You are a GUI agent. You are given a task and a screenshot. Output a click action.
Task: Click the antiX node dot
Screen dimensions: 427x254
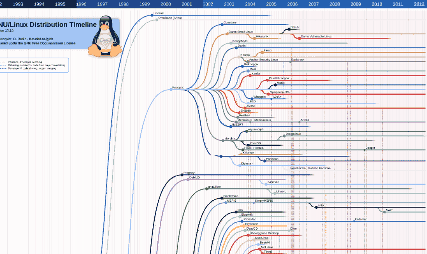coord(316,208)
